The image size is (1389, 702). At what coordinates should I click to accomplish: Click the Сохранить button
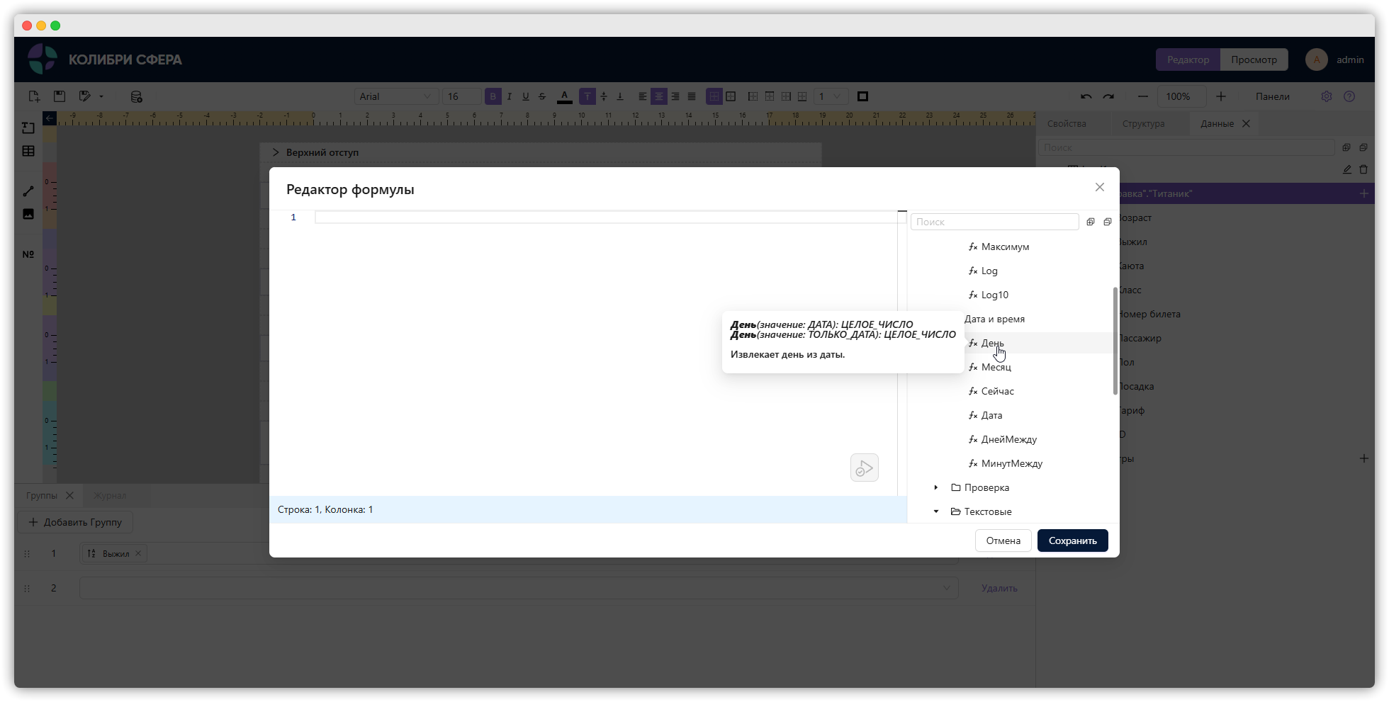click(x=1072, y=540)
